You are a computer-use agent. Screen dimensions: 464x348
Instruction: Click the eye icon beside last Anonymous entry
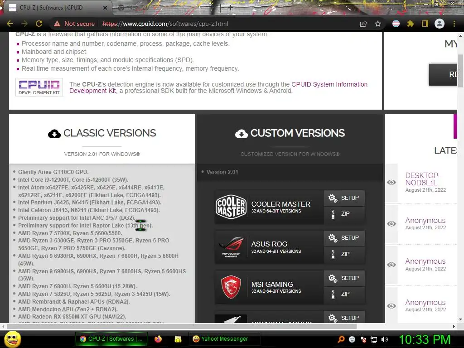(391, 306)
